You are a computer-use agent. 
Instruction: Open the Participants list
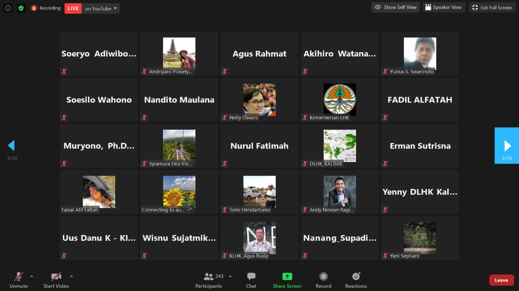pos(209,280)
